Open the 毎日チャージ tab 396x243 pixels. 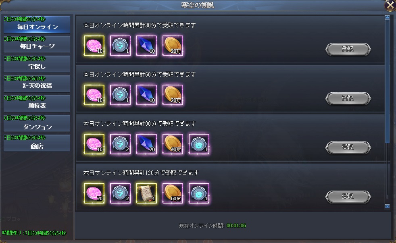click(x=37, y=44)
